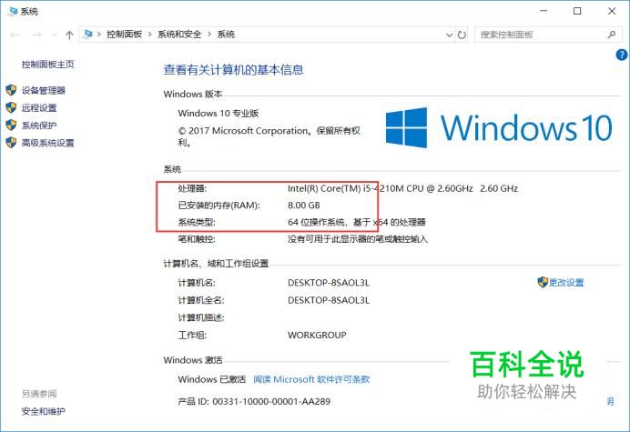This screenshot has height=432, width=630.
Task: Select the Windows 已激活 status text
Action: tap(212, 379)
